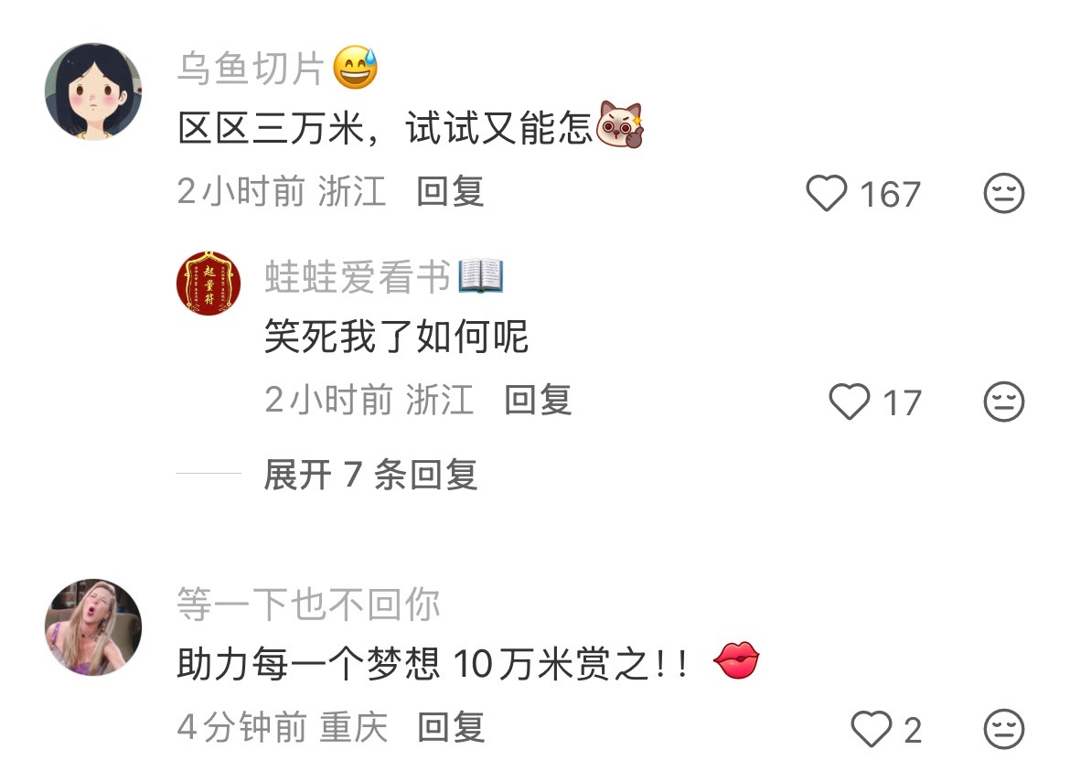Dislike the reply by 蛙蛙爱看书

[x=1004, y=402]
